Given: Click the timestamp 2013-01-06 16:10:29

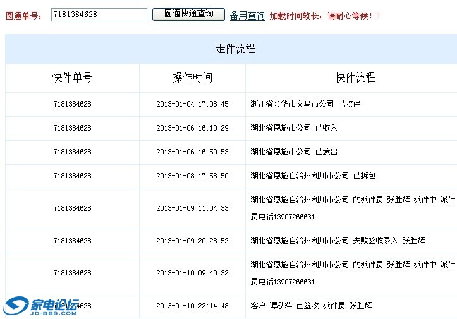Looking at the screenshot, I should [x=192, y=128].
